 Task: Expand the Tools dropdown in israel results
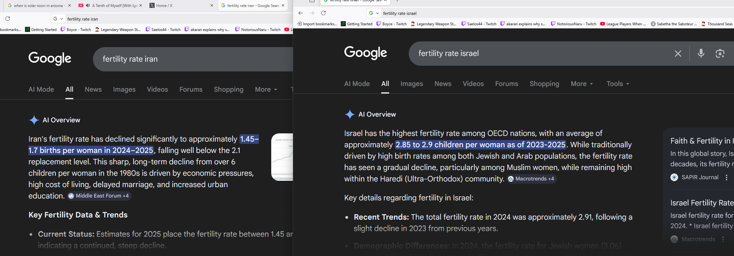[x=618, y=84]
